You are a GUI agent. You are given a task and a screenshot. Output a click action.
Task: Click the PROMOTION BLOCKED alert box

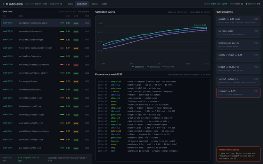point(238,154)
